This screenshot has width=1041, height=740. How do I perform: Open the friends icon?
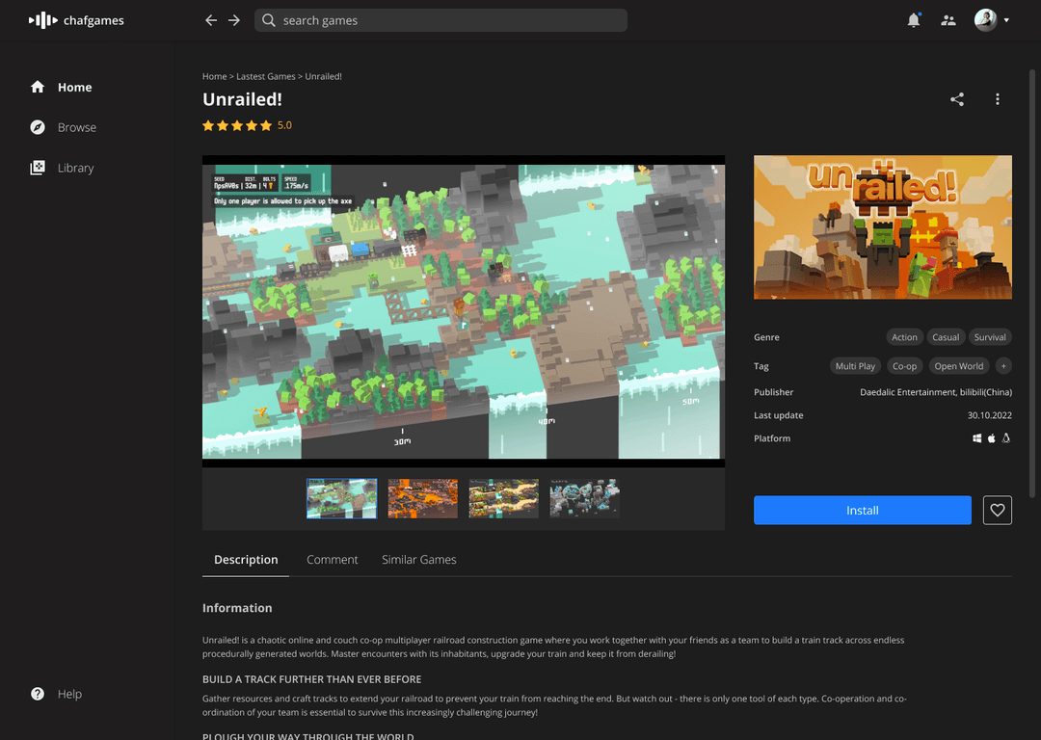point(948,20)
